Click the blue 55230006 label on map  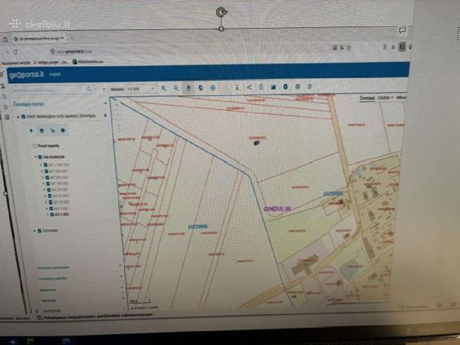(197, 226)
